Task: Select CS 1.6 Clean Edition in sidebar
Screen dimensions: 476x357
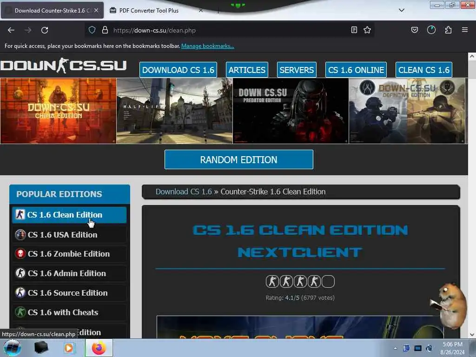Action: tap(69, 215)
